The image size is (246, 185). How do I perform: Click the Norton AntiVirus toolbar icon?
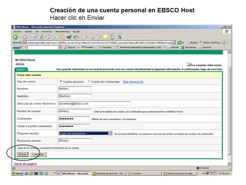(x=224, y=42)
